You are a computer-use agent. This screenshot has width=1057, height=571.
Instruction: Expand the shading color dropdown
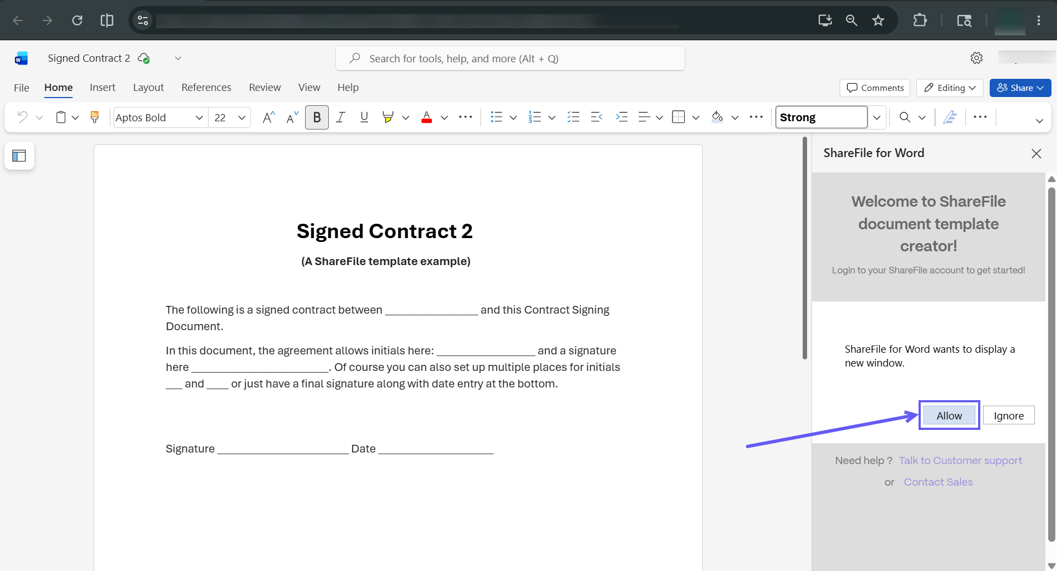735,117
